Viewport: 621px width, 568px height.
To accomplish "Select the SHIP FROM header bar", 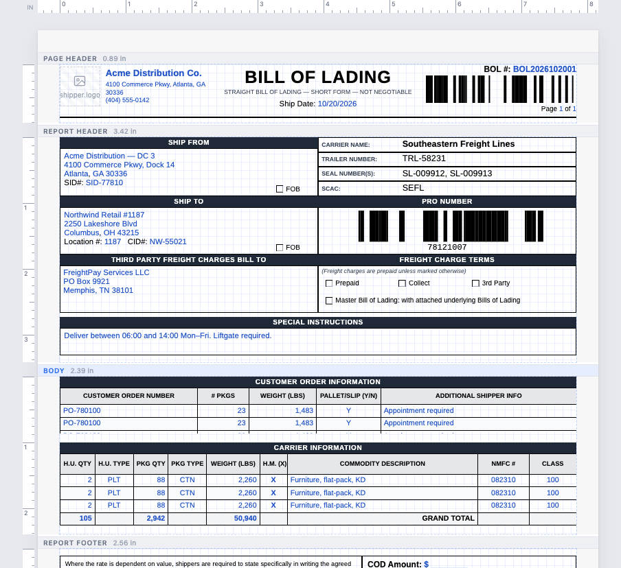I will tap(188, 143).
